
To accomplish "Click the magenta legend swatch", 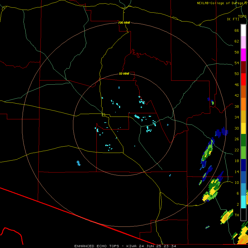I will tap(243, 55).
